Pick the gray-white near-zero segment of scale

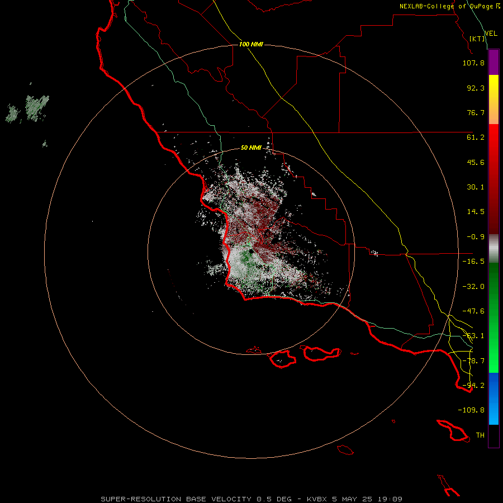coord(493,249)
